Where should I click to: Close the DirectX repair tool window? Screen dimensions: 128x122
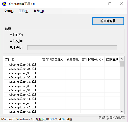pyautogui.click(x=121, y=4)
